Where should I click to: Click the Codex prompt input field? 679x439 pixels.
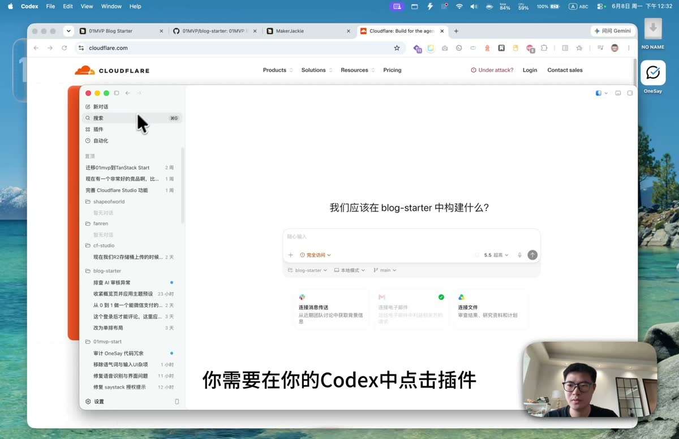(411, 236)
